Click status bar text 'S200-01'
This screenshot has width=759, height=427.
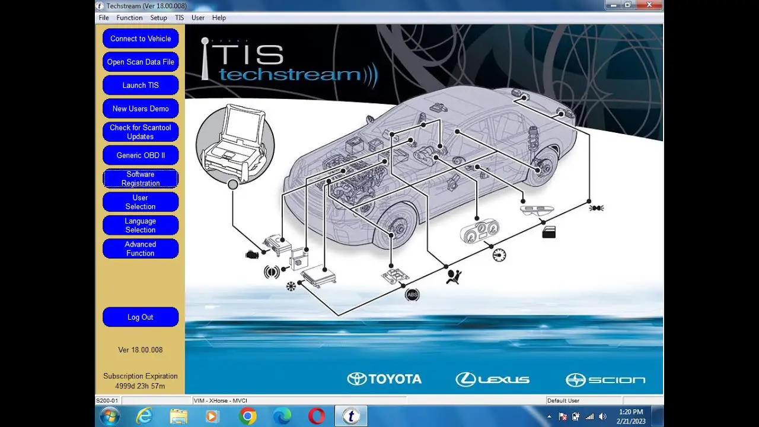[x=107, y=401]
